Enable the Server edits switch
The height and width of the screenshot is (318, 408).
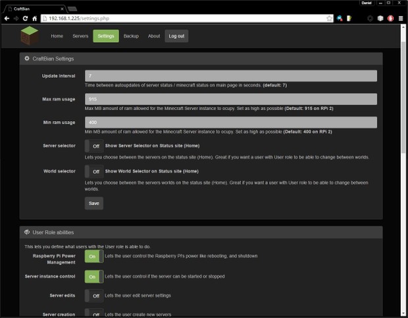[94, 296]
